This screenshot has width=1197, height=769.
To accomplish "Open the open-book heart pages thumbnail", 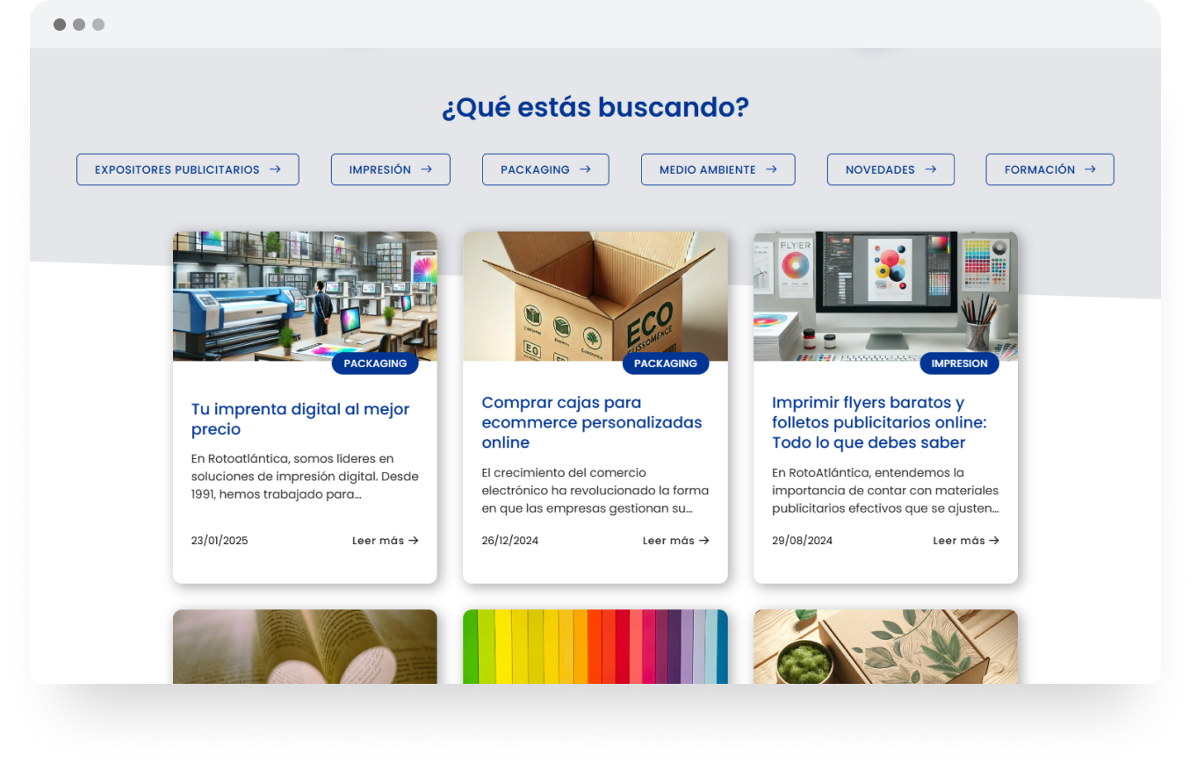I will pyautogui.click(x=305, y=646).
